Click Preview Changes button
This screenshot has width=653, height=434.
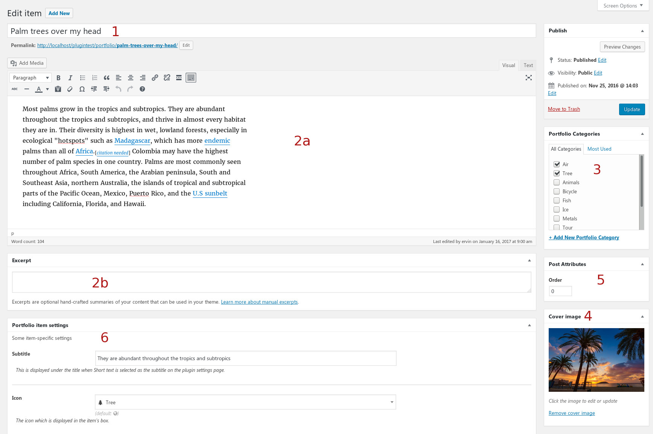point(622,47)
